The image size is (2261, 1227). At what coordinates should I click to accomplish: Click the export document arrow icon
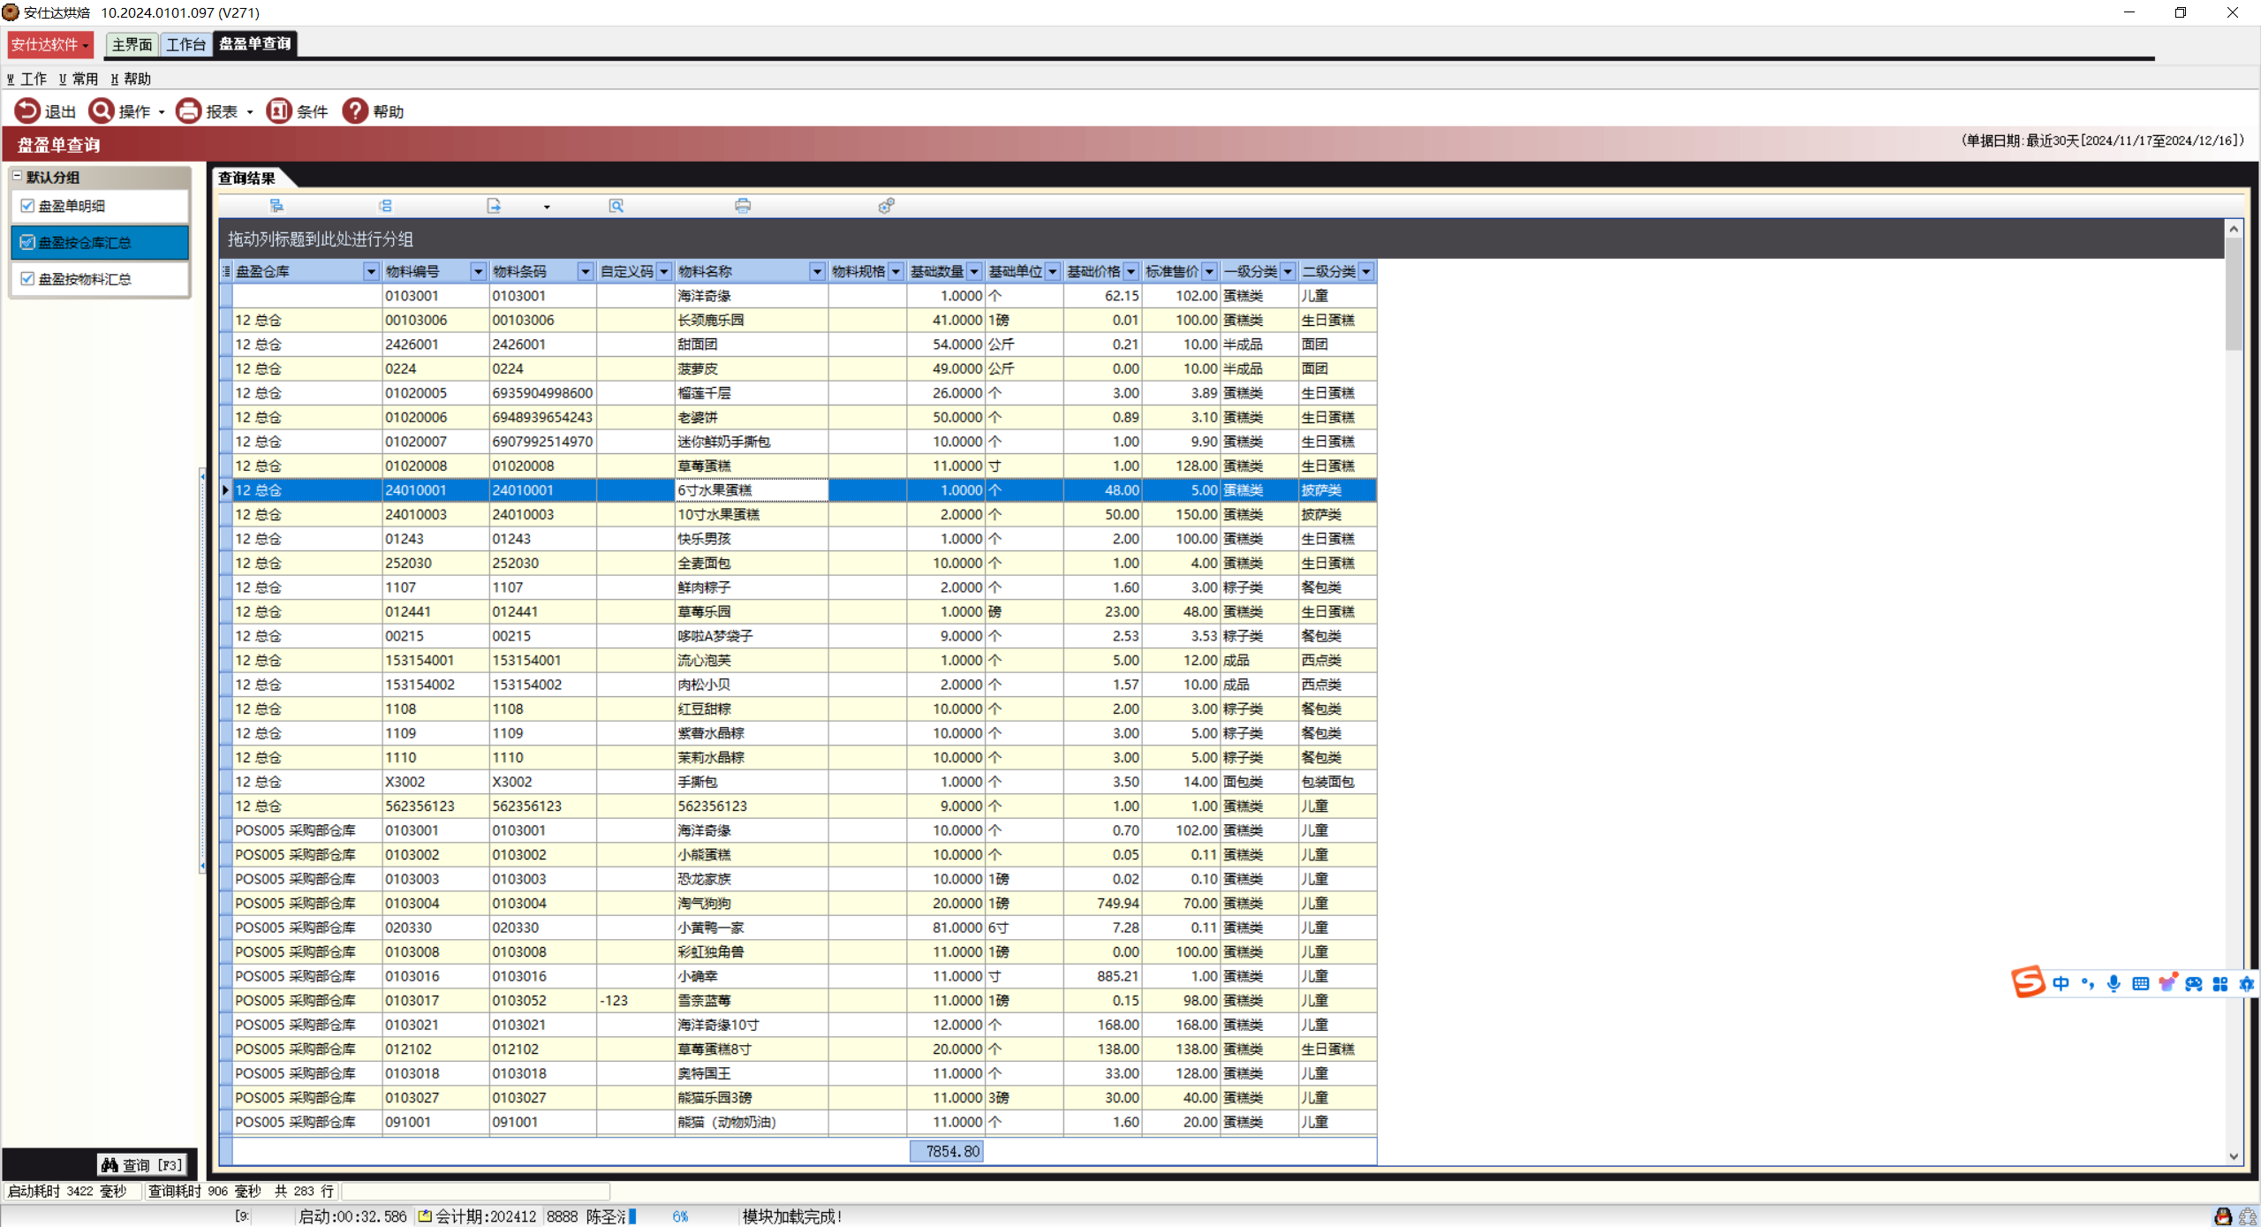tap(494, 206)
